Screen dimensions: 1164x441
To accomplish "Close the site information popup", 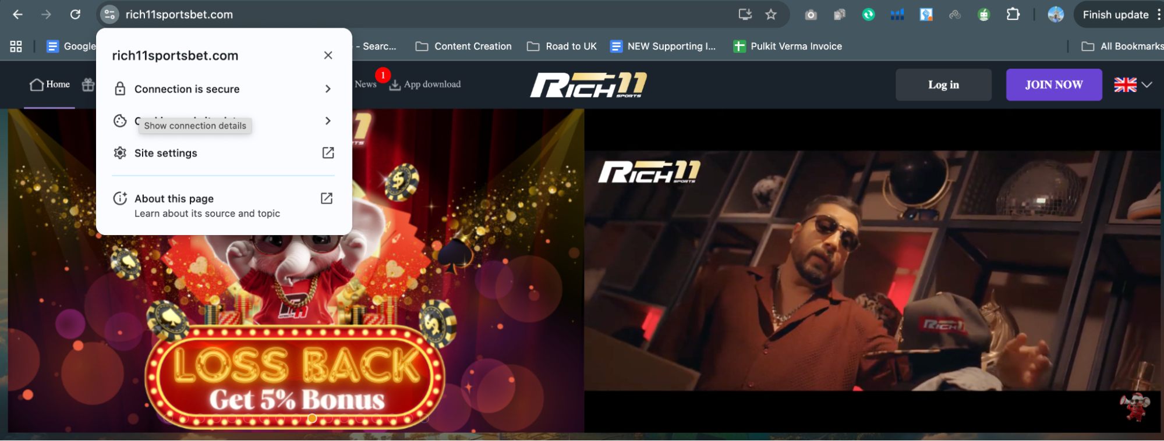I will pos(328,55).
